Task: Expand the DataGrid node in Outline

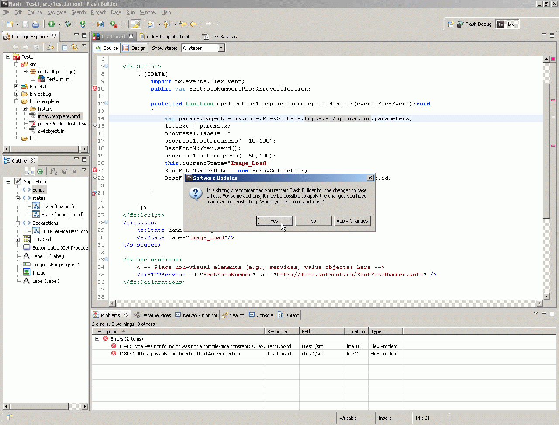Action: [x=17, y=240]
